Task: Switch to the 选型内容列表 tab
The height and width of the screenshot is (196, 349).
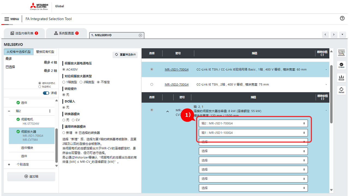Action: pos(24,33)
